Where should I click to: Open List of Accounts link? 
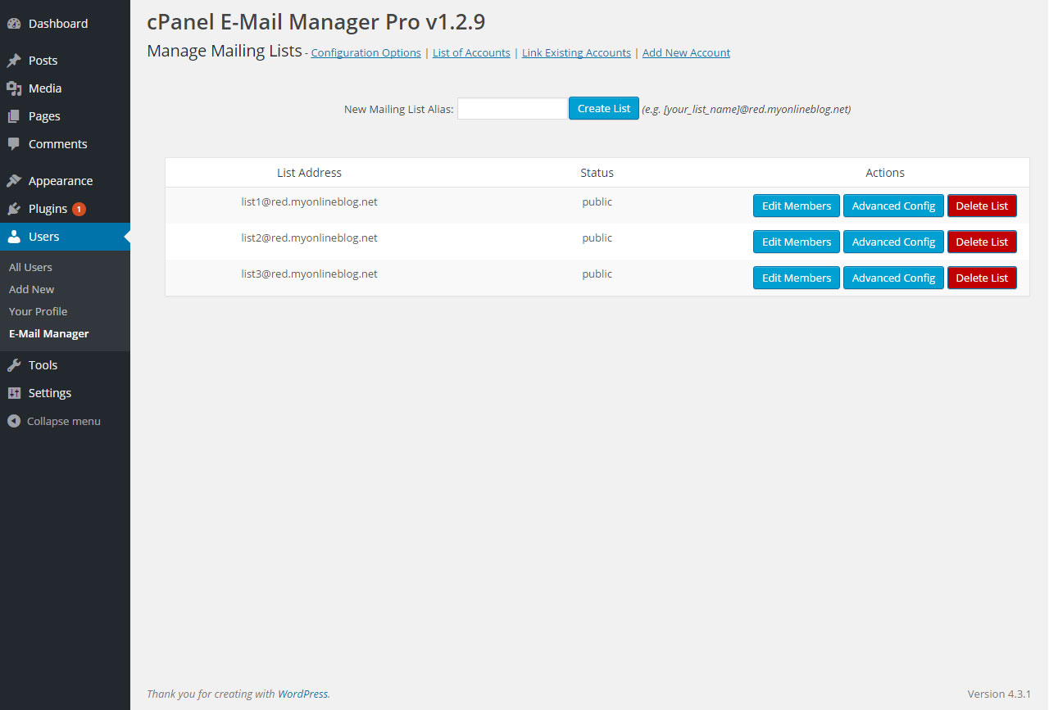[471, 52]
